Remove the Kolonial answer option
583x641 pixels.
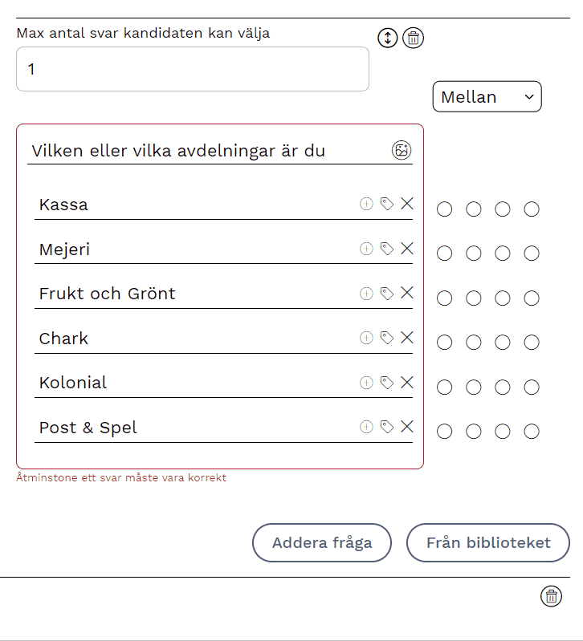407,383
